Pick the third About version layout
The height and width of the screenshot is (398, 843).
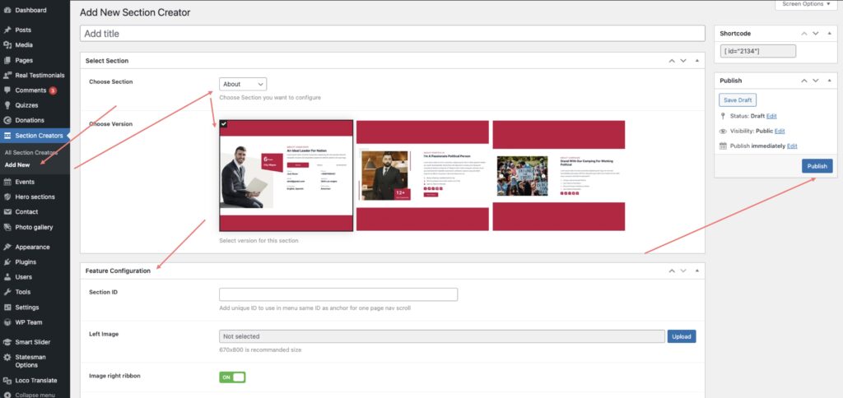(x=557, y=176)
